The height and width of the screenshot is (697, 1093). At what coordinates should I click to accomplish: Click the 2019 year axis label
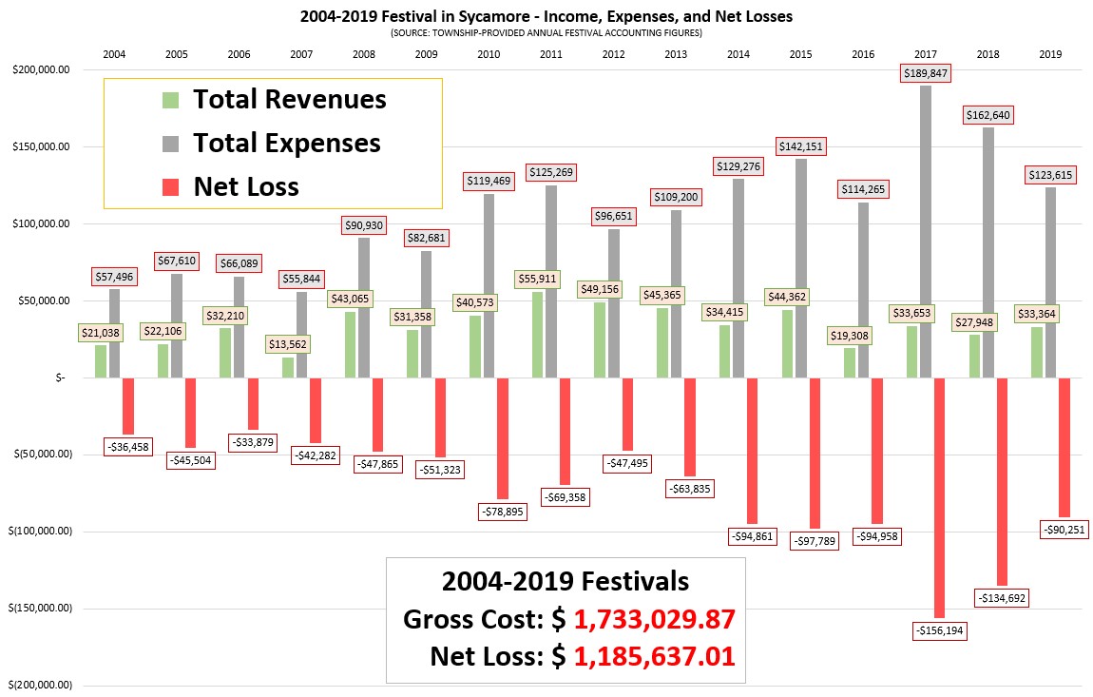pos(1050,54)
